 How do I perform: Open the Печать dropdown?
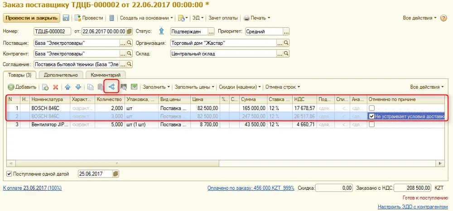pyautogui.click(x=257, y=18)
